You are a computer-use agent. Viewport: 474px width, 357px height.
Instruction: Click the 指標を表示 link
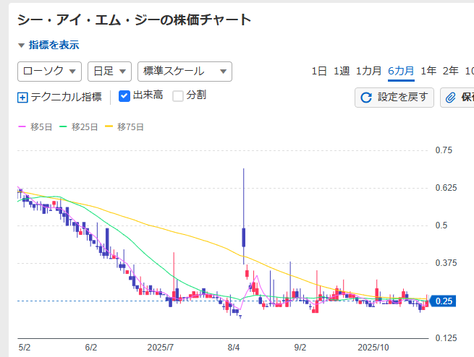click(54, 46)
